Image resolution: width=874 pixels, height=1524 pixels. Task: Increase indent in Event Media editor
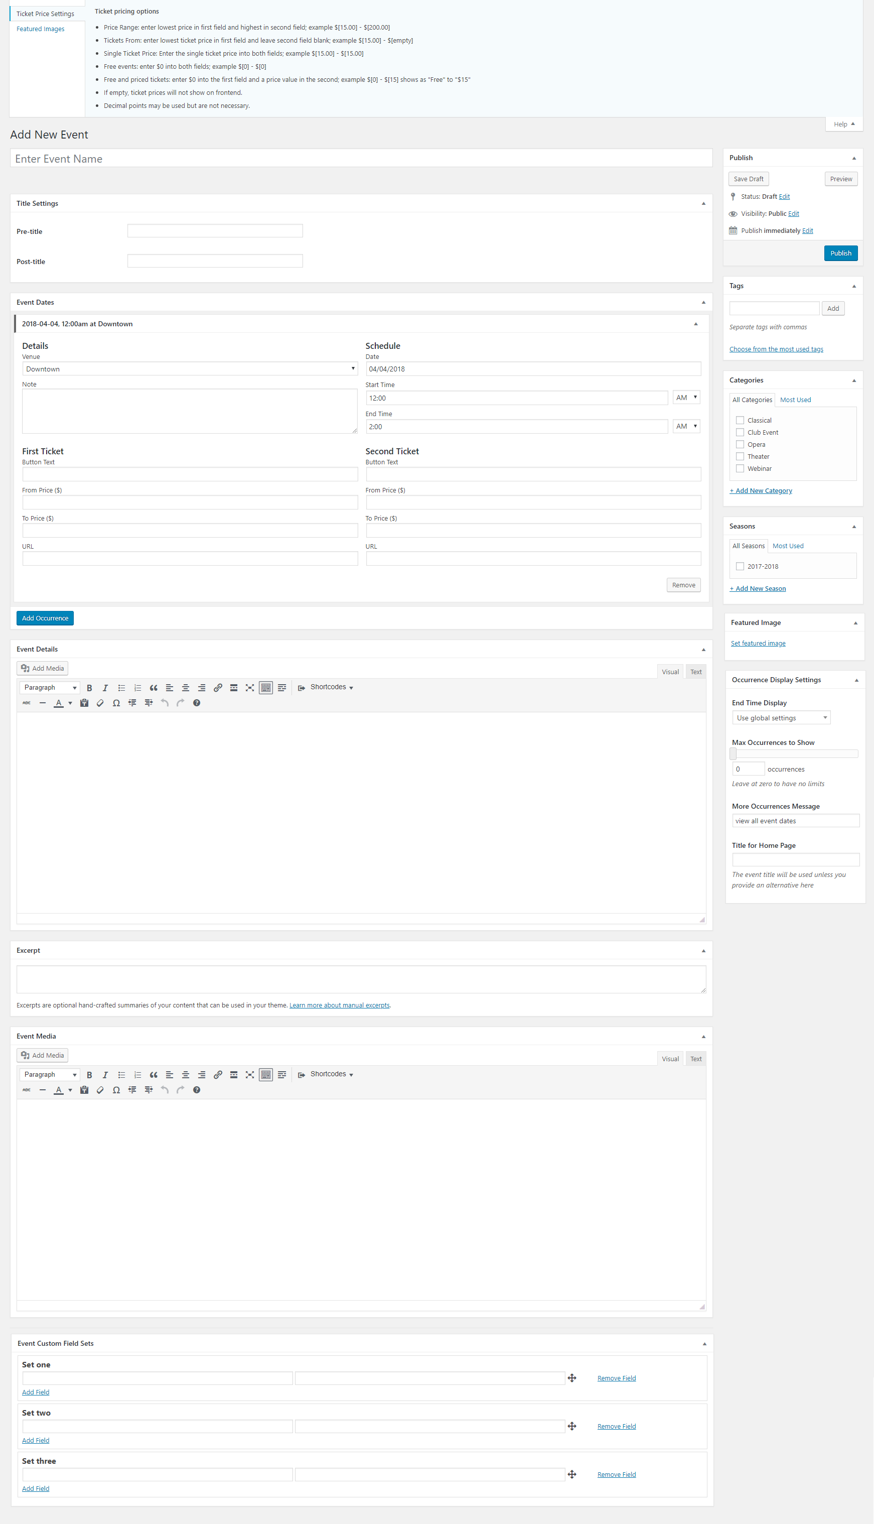pyautogui.click(x=149, y=1089)
